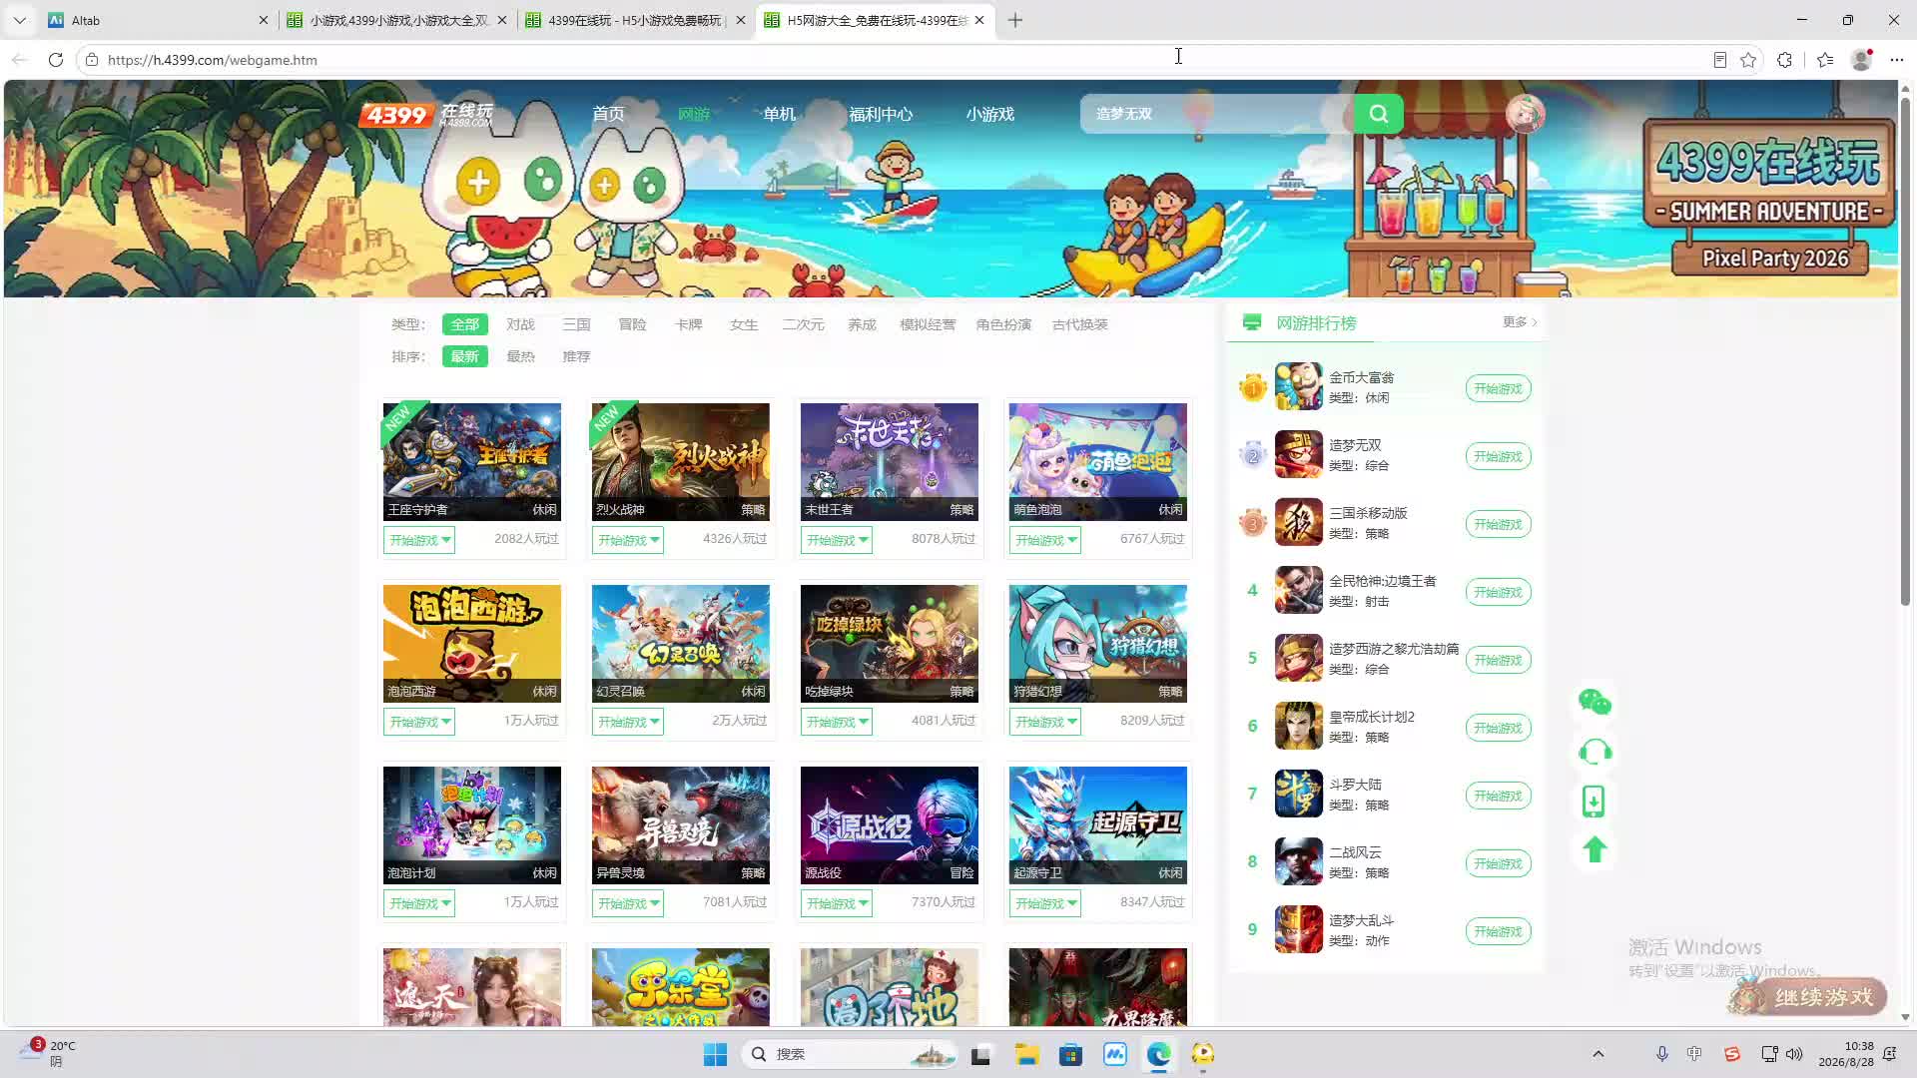The image size is (1917, 1078).
Task: Open browser extensions puzzle icon
Action: coord(1784,60)
